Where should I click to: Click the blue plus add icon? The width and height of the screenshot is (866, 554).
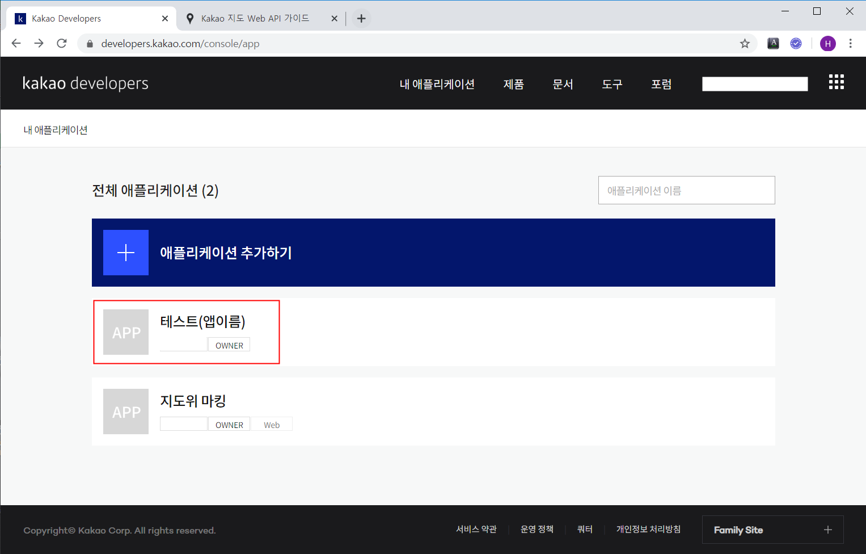(126, 253)
